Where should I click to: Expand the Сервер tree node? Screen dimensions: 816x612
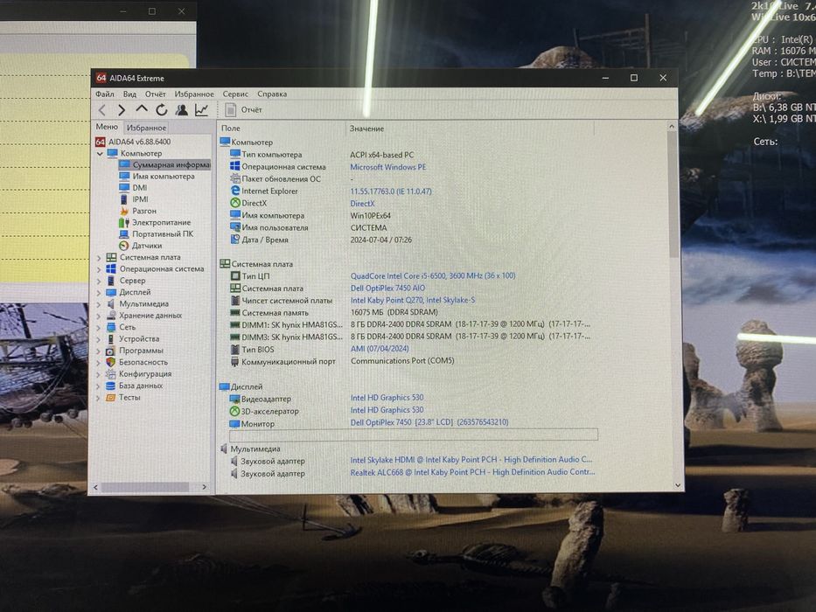99,281
